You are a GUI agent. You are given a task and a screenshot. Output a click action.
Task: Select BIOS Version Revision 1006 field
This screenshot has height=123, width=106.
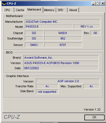pos(61,63)
